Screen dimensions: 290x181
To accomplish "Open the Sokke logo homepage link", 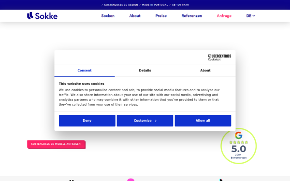I will (x=42, y=16).
